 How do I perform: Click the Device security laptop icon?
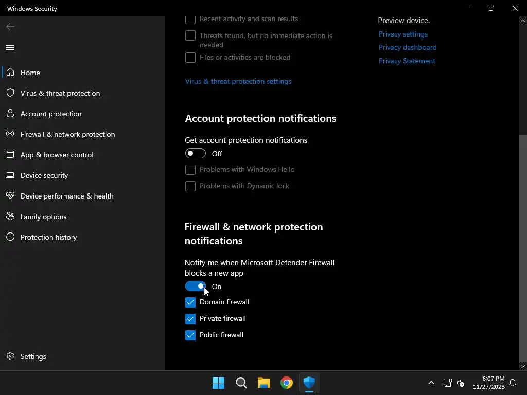point(10,175)
